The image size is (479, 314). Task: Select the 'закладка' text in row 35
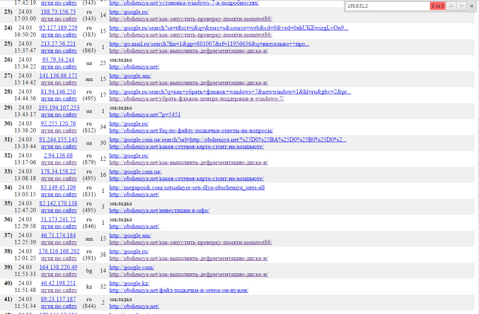(x=120, y=203)
